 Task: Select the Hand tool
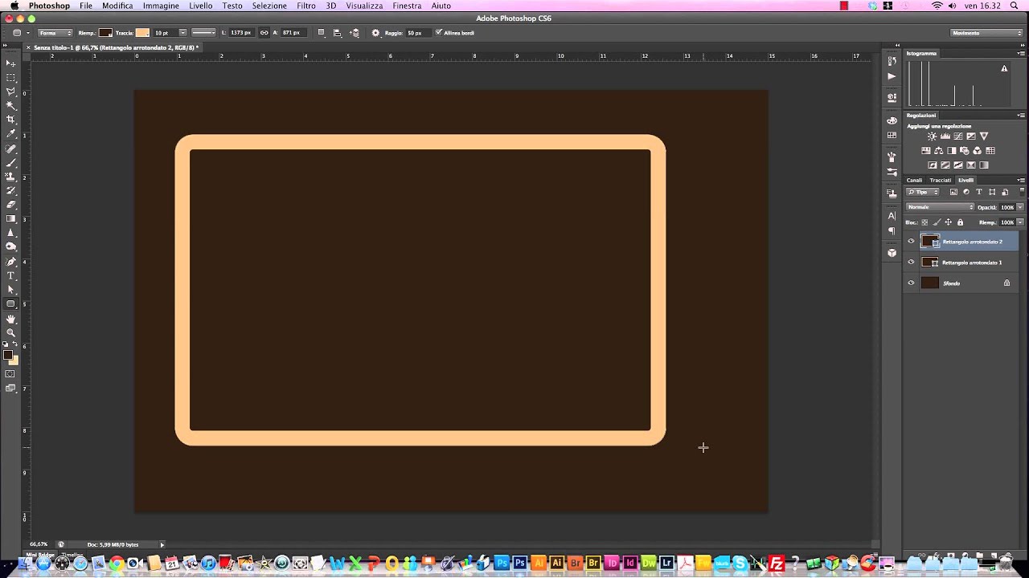coord(11,319)
